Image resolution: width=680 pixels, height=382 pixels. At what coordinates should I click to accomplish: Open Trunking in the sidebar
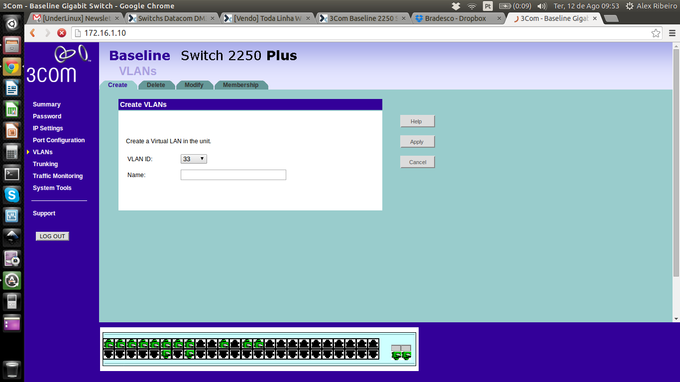pyautogui.click(x=45, y=164)
